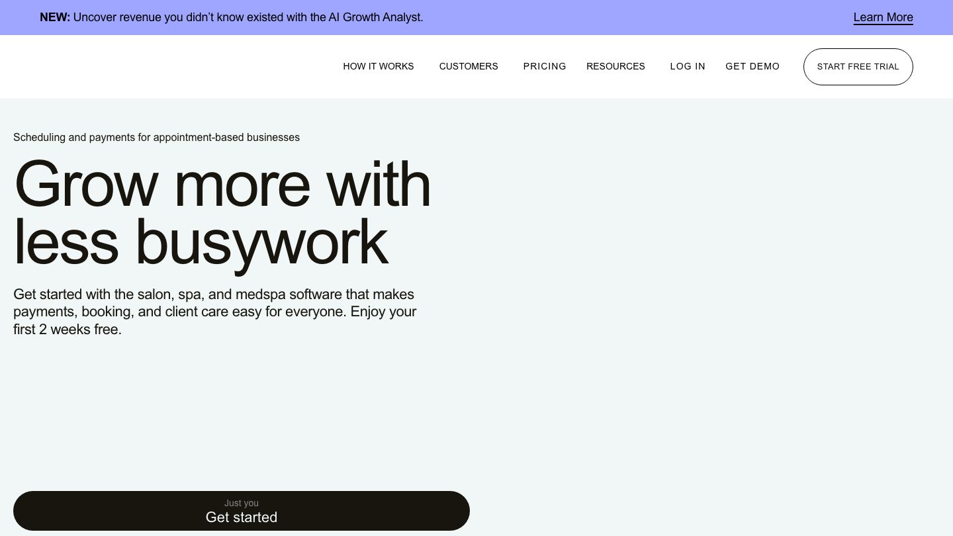Screen dimensions: 953x536
Task: Click the 'Just you' label on button
Action: point(242,503)
